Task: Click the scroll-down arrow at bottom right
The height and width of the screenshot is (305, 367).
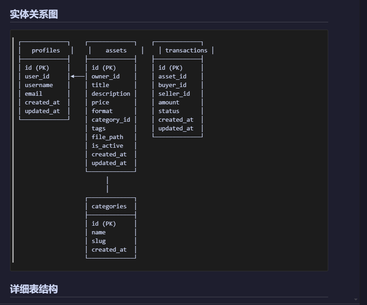Action: (356, 300)
